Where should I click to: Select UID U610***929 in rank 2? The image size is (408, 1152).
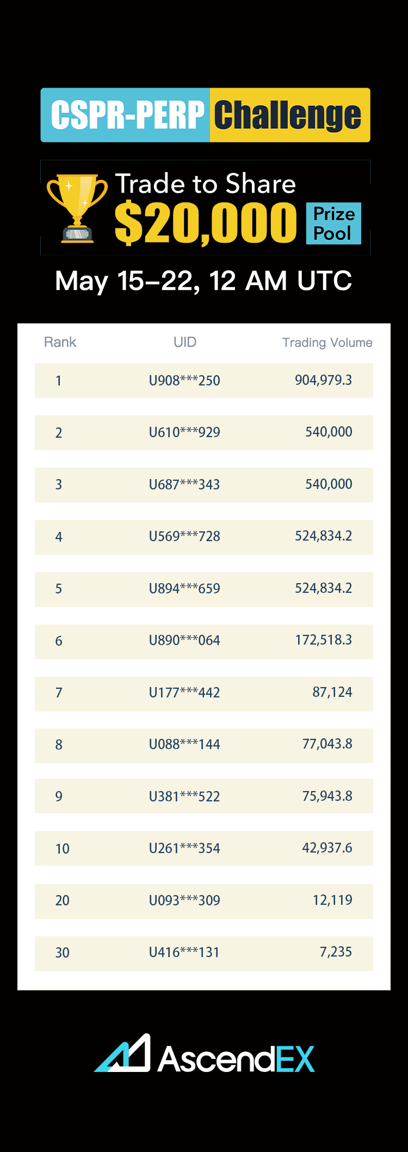(184, 433)
